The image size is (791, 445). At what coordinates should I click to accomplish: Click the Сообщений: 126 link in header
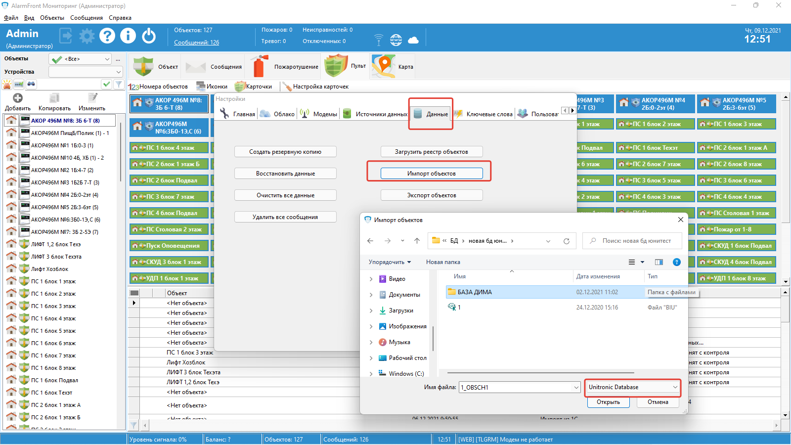(196, 43)
